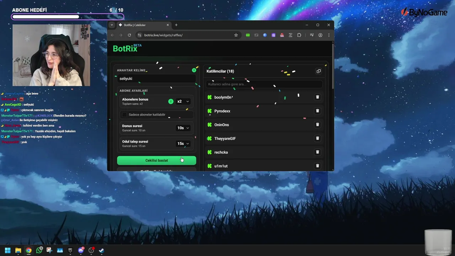Reload the BotRix page
The height and width of the screenshot is (256, 455).
point(129,35)
